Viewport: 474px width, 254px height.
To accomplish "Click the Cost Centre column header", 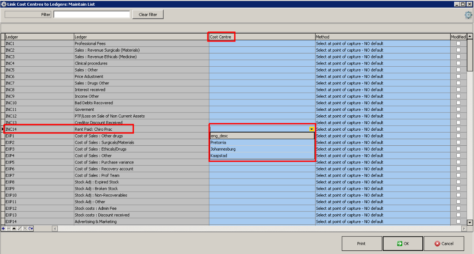I will tap(262, 37).
